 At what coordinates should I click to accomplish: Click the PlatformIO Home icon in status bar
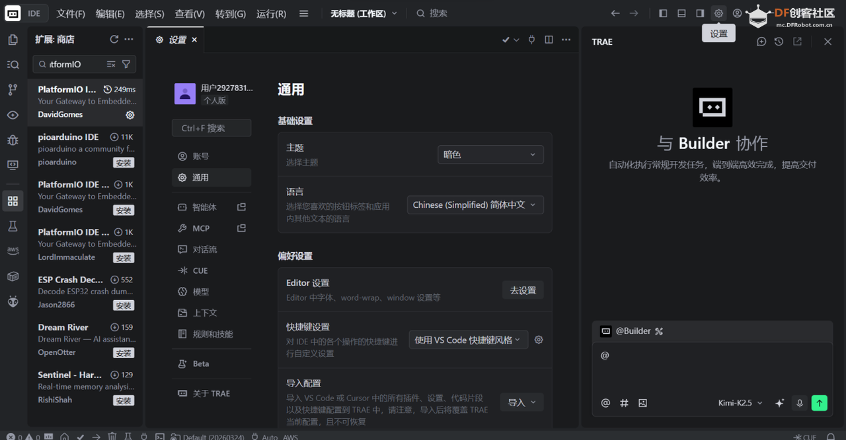click(65, 436)
